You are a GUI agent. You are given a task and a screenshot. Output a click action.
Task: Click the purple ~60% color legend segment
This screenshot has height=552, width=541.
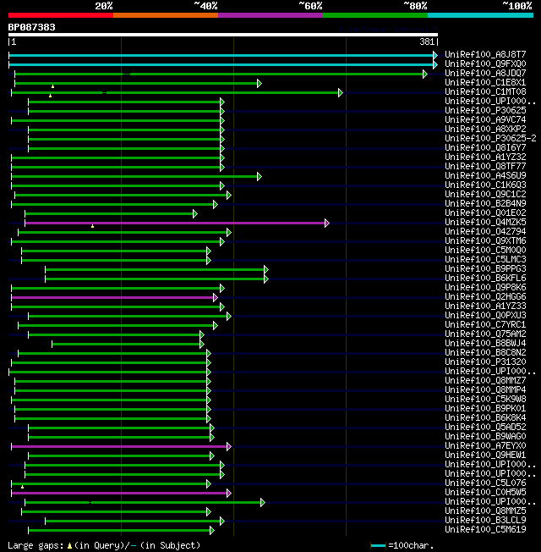(270, 15)
